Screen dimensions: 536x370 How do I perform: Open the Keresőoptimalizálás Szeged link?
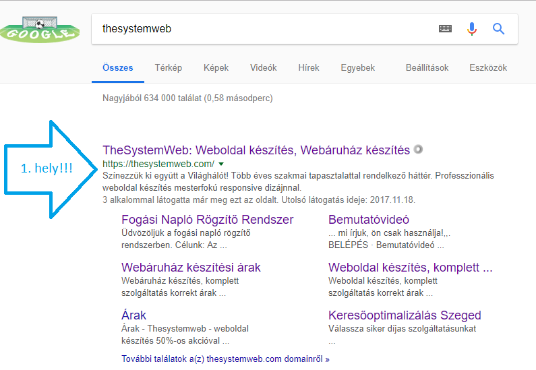click(x=405, y=315)
